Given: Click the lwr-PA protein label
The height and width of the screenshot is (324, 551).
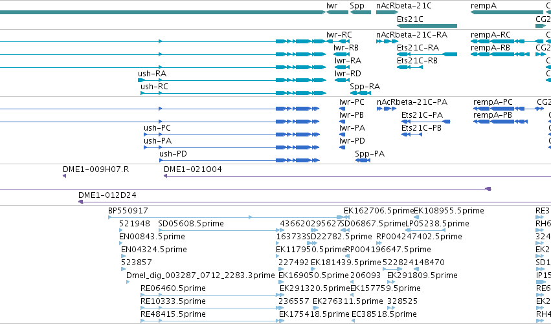Looking at the screenshot, I should [x=352, y=128].
